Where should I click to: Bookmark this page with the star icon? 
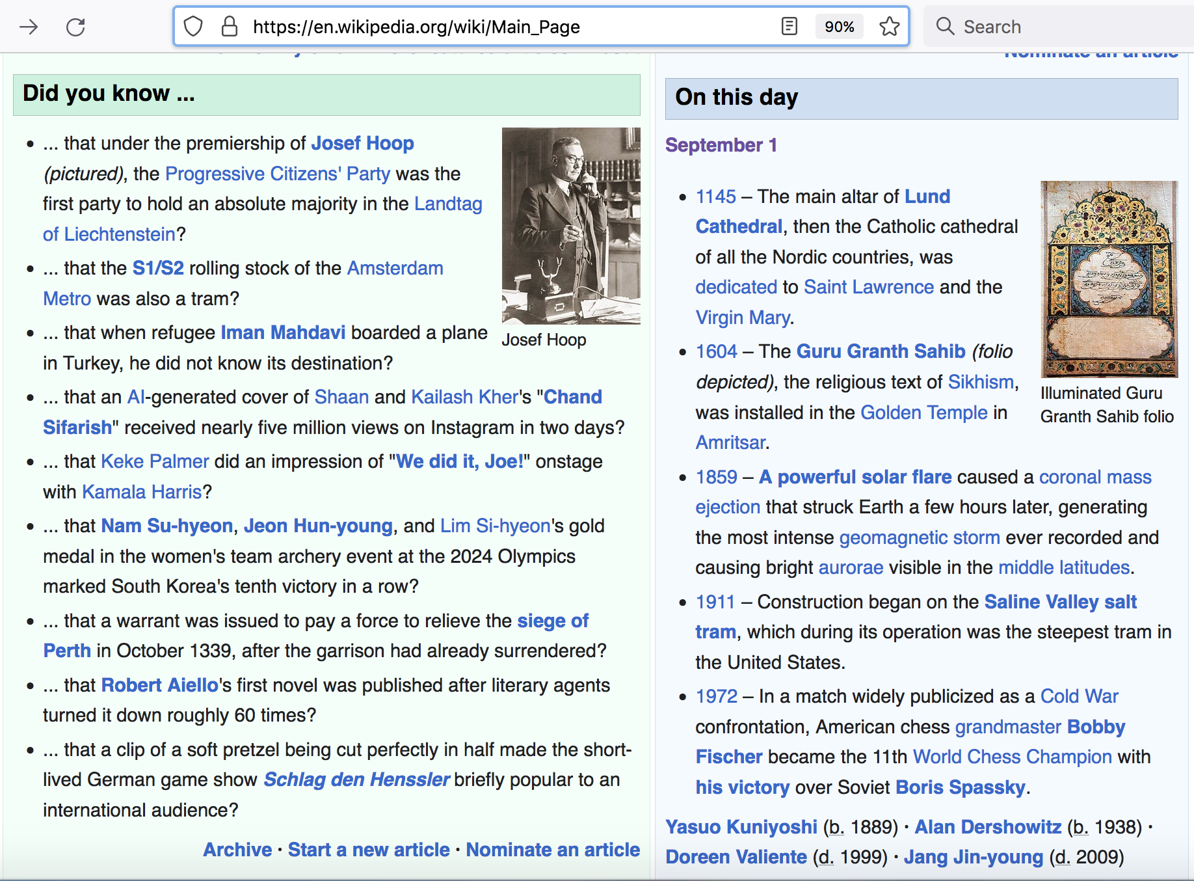pos(889,27)
